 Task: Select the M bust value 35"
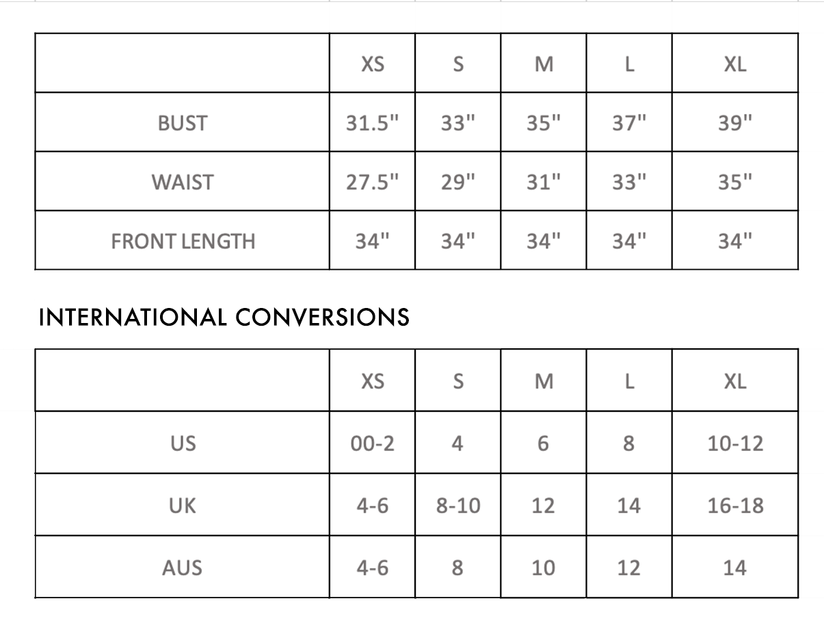pyautogui.click(x=544, y=123)
